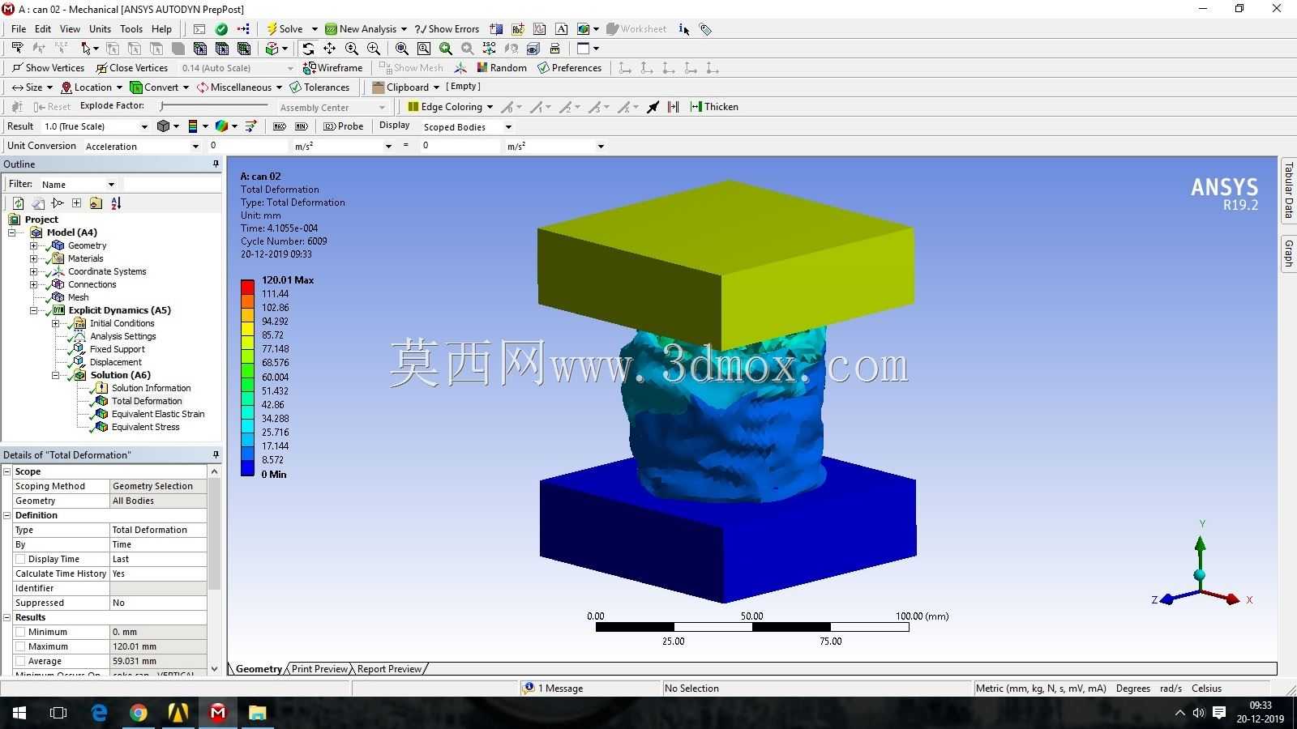Click the green check Update icon
Image resolution: width=1297 pixels, height=729 pixels.
click(x=221, y=29)
